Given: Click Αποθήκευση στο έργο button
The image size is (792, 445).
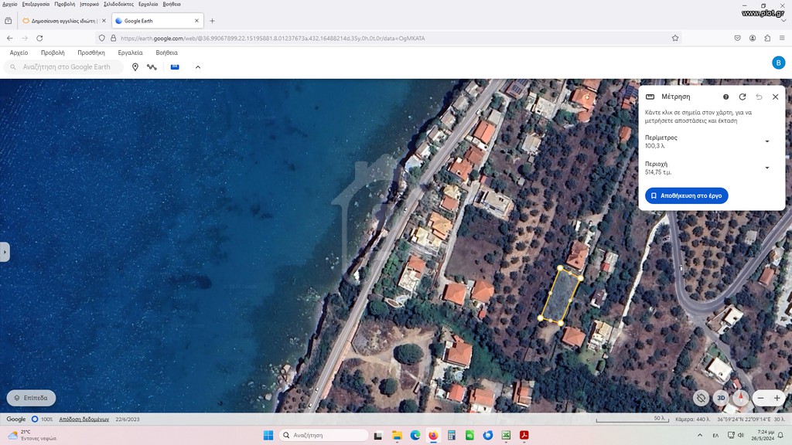Looking at the screenshot, I should 687,195.
